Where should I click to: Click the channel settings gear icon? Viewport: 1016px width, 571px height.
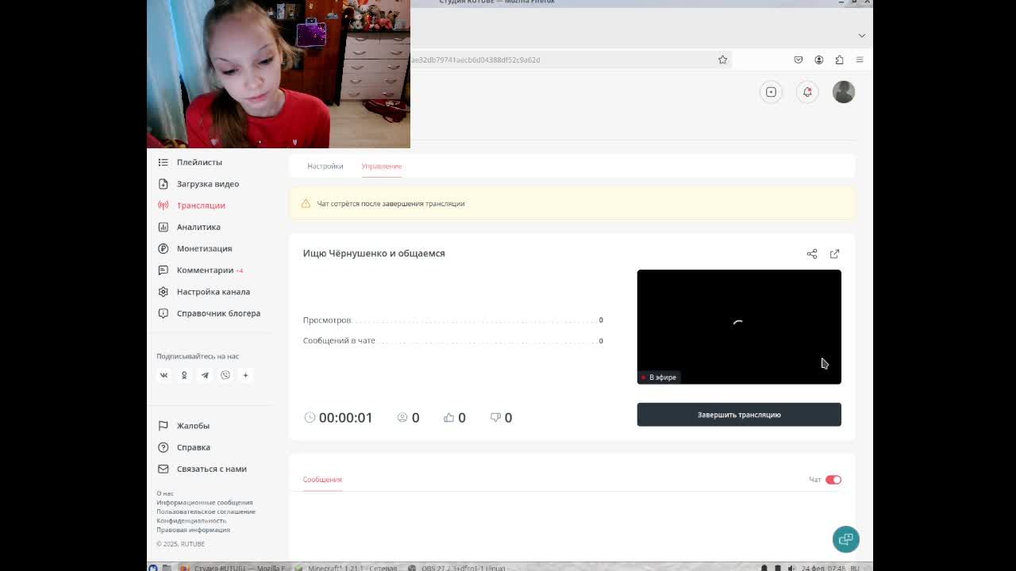[163, 292]
